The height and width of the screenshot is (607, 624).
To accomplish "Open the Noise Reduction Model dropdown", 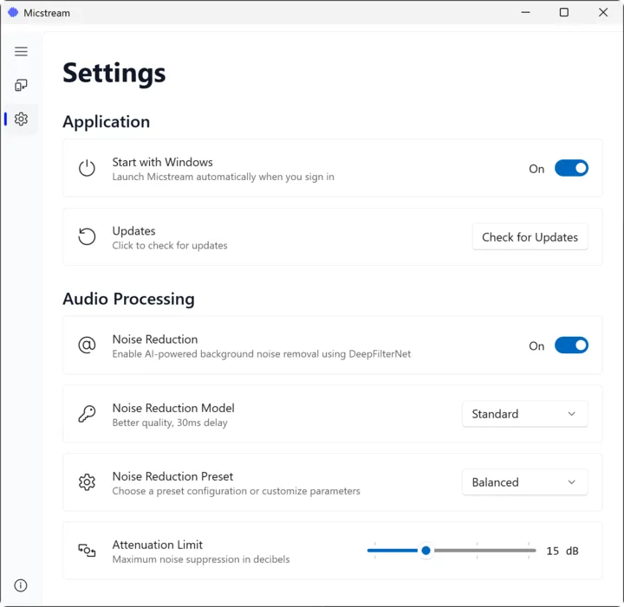I will [525, 414].
